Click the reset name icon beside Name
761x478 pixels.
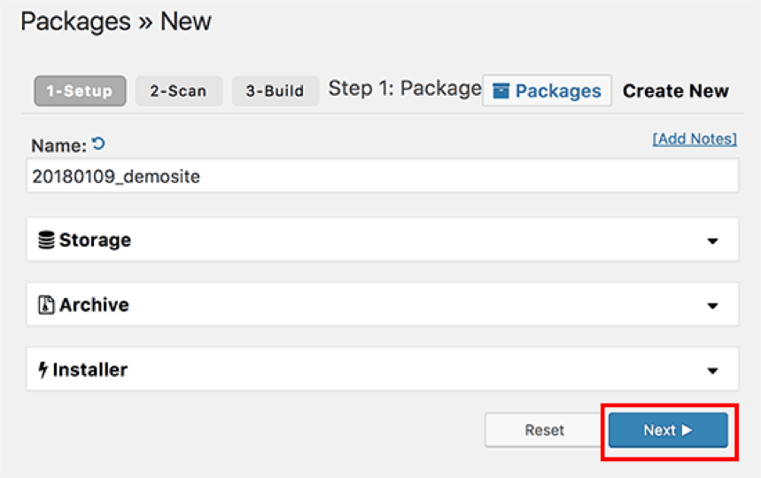click(98, 143)
